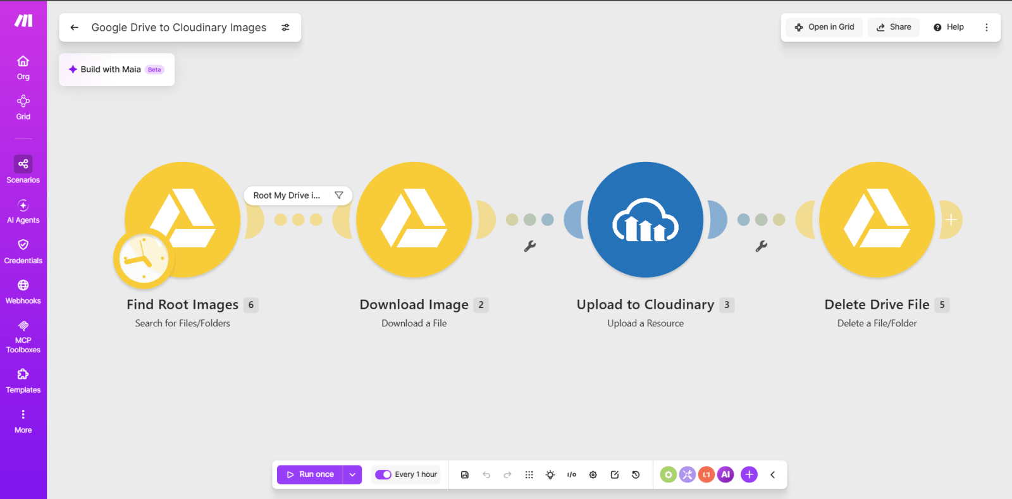Select Download Image Google Drive module
Viewport: 1012px width, 499px height.
click(414, 219)
